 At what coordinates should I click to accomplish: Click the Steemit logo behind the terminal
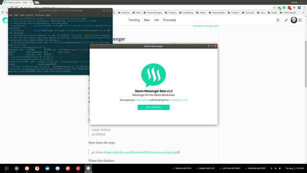[5, 20]
